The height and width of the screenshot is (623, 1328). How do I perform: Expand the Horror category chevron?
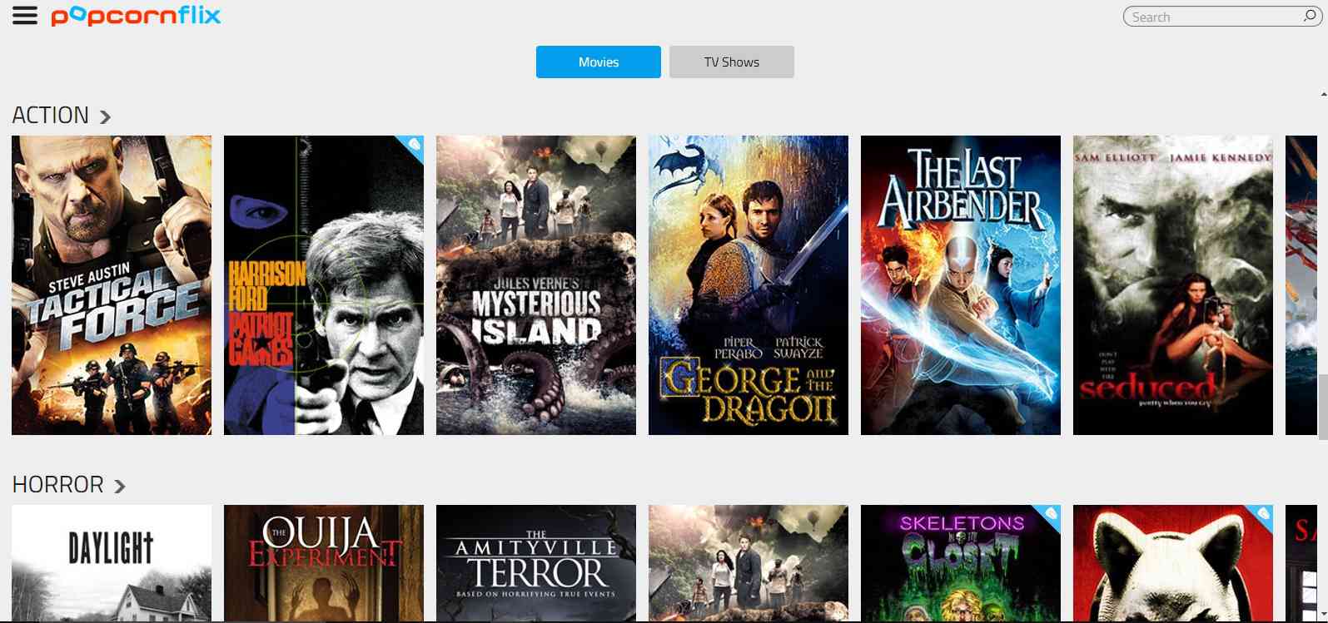pos(120,487)
